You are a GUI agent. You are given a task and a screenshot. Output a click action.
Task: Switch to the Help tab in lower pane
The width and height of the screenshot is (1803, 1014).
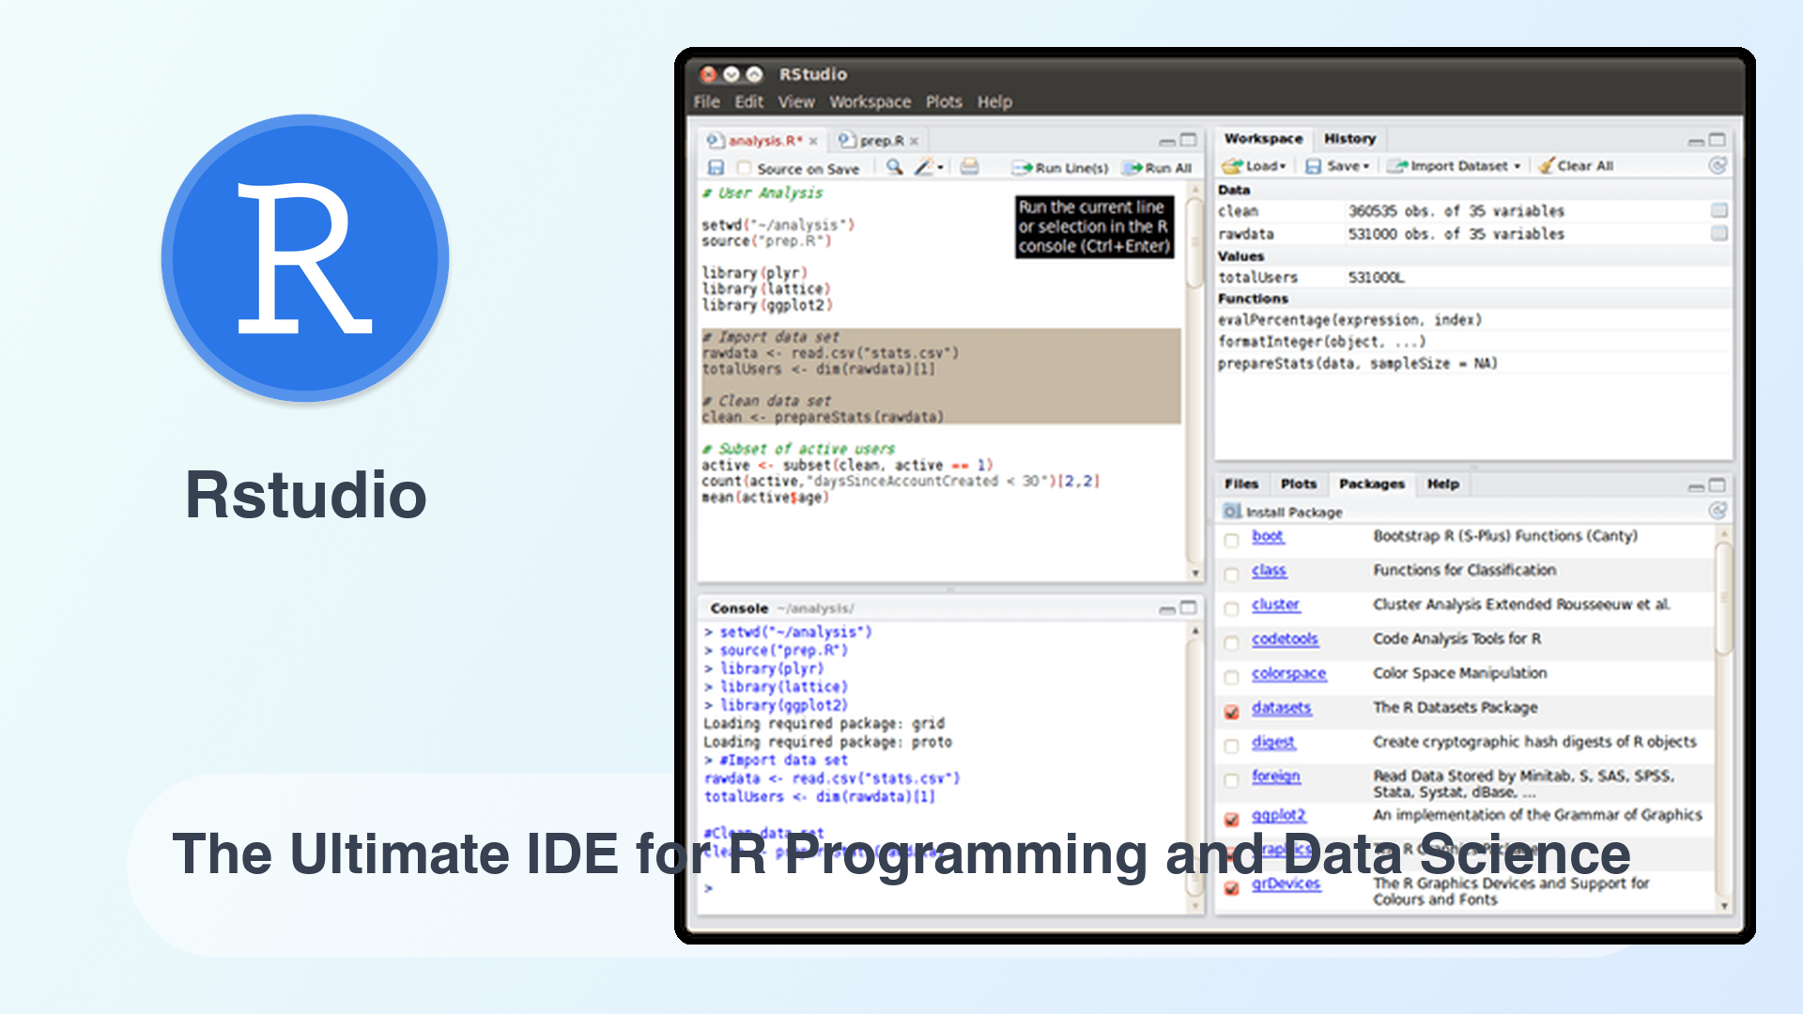[1443, 484]
